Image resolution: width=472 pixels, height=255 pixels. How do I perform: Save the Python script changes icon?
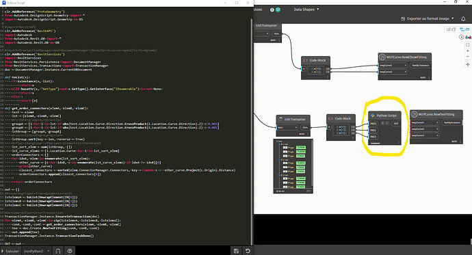coord(236,251)
